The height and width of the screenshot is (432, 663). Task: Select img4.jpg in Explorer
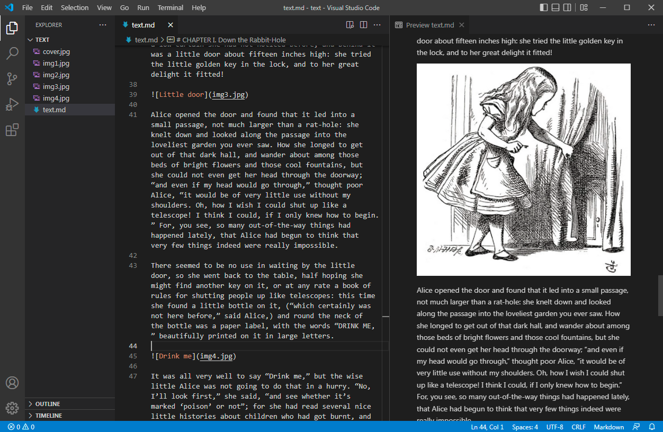click(x=70, y=98)
